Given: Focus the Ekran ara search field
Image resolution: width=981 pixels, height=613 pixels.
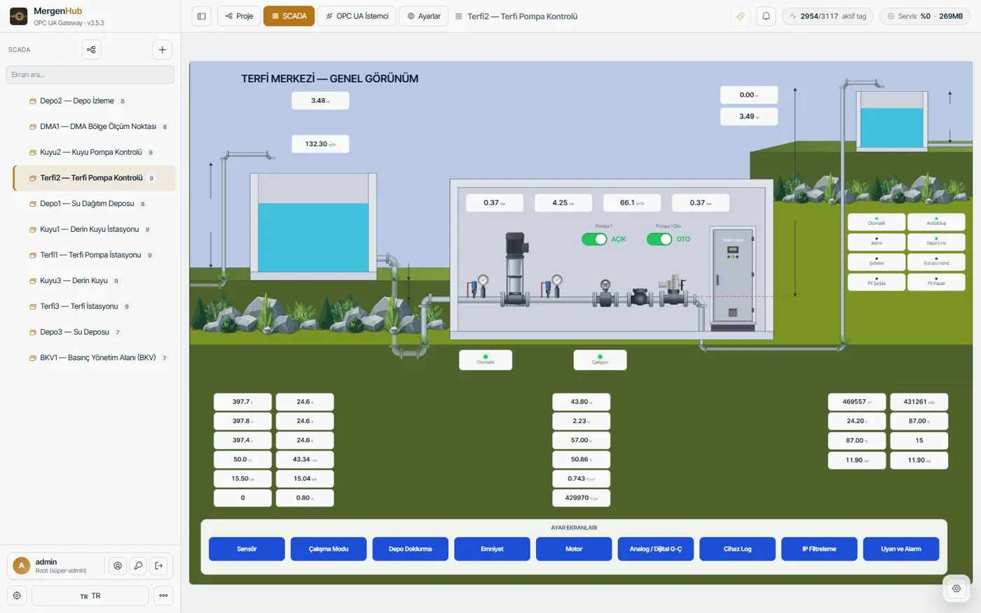Looking at the screenshot, I should pos(90,75).
